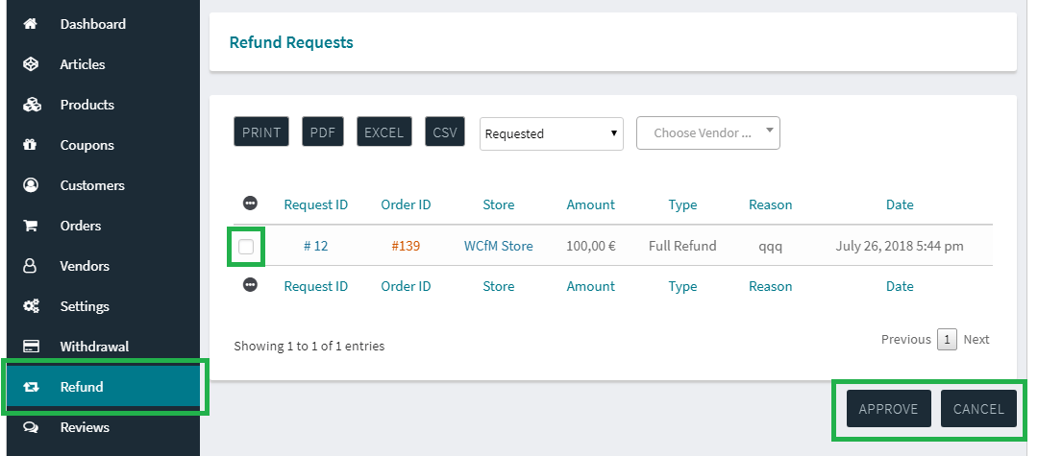Click the ellipsis icon in the table header
The width and height of the screenshot is (1038, 456).
click(250, 203)
